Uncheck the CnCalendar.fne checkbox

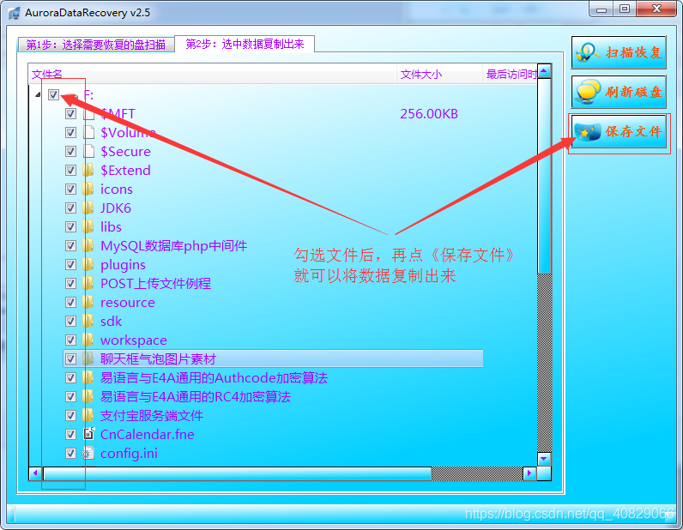pyautogui.click(x=70, y=434)
